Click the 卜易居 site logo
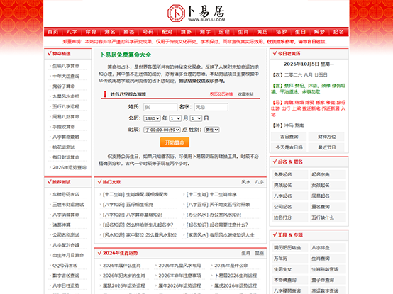Screen dimensions: 393x294 196,13
